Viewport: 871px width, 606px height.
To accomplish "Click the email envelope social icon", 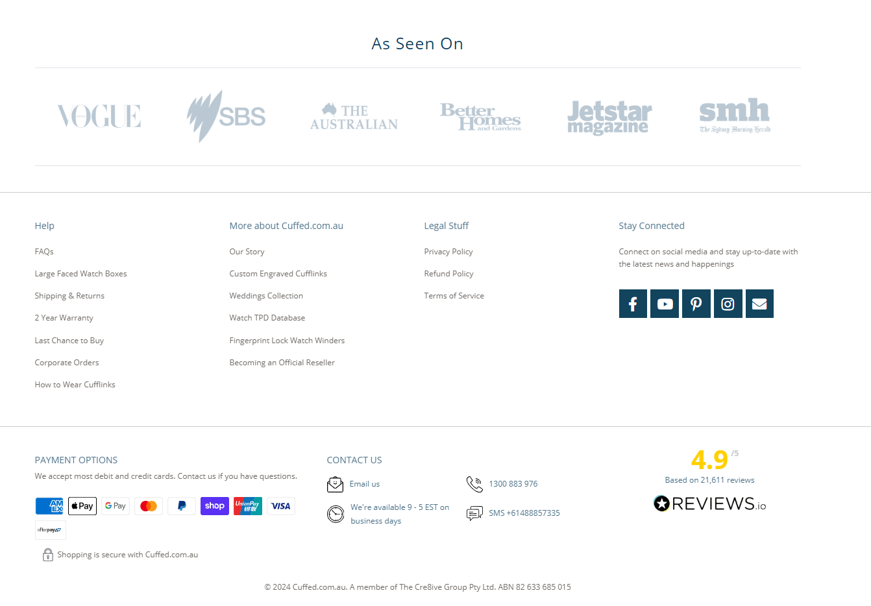I will point(759,304).
